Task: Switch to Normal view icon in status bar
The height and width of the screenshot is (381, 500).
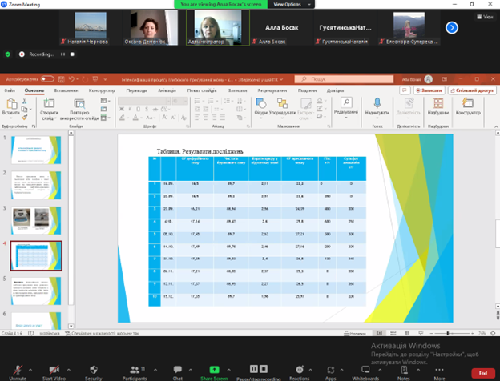Action: click(x=379, y=333)
